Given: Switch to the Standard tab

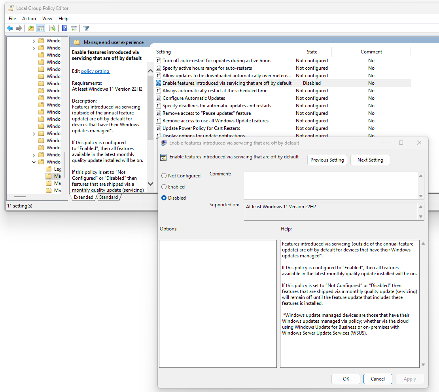Looking at the screenshot, I should (x=108, y=197).
